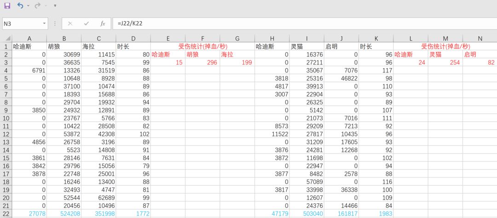
Task: Click cell J5 with value 46822
Action: pos(341,78)
